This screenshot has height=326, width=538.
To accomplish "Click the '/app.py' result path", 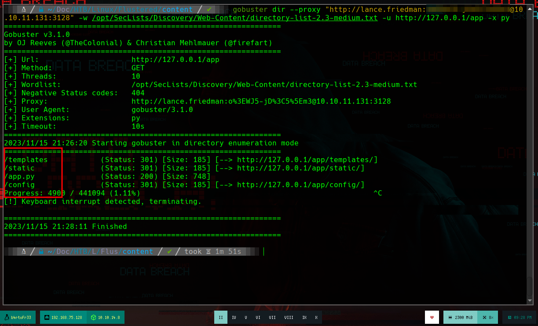I will click(x=19, y=177).
